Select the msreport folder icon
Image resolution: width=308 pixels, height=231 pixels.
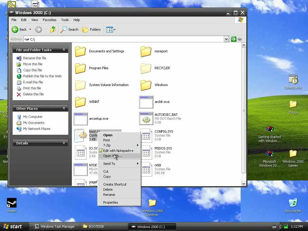pos(146,51)
